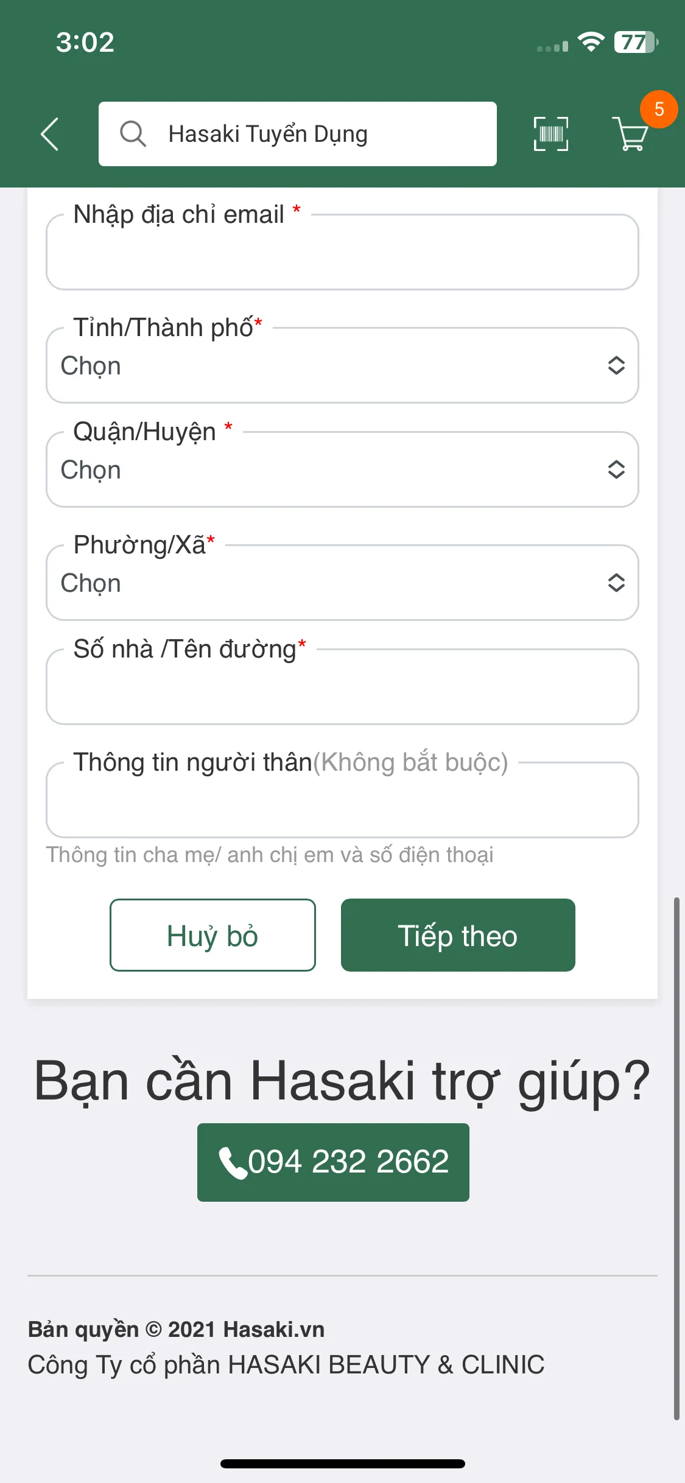685x1483 pixels.
Task: Click the page vertical scrollbar
Action: click(676, 1159)
